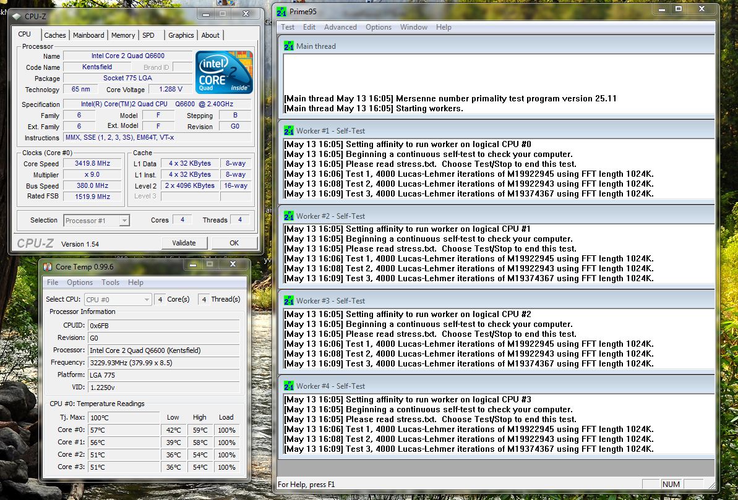The height and width of the screenshot is (500, 738).
Task: Click the Intel Core 2 Quad logo
Action: (x=224, y=72)
